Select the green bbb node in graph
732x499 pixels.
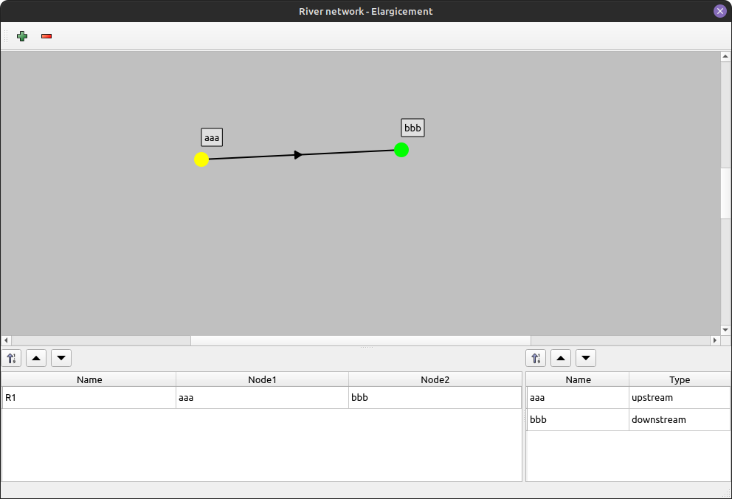401,150
